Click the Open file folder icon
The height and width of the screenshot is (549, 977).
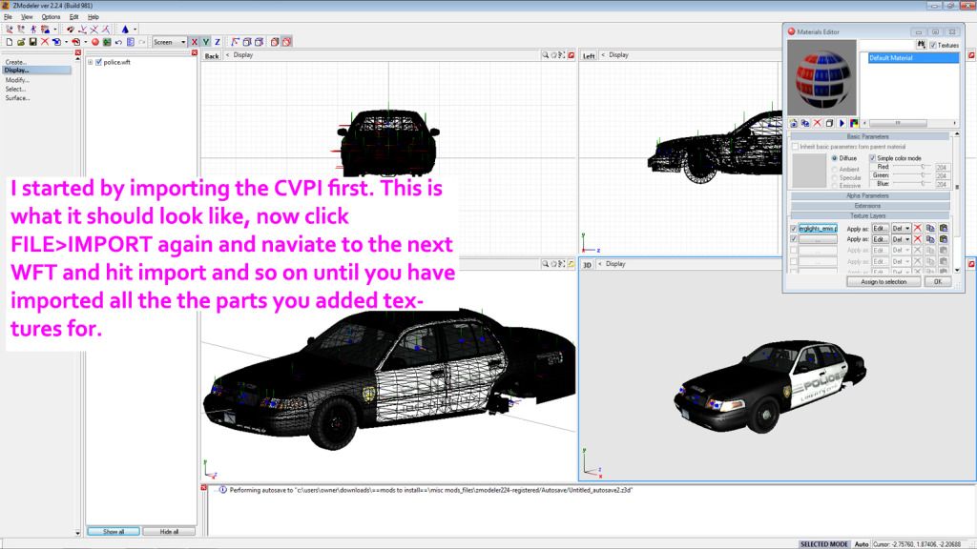(x=21, y=42)
